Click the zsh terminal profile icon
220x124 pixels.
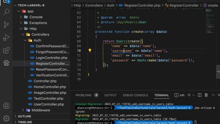[176, 95]
